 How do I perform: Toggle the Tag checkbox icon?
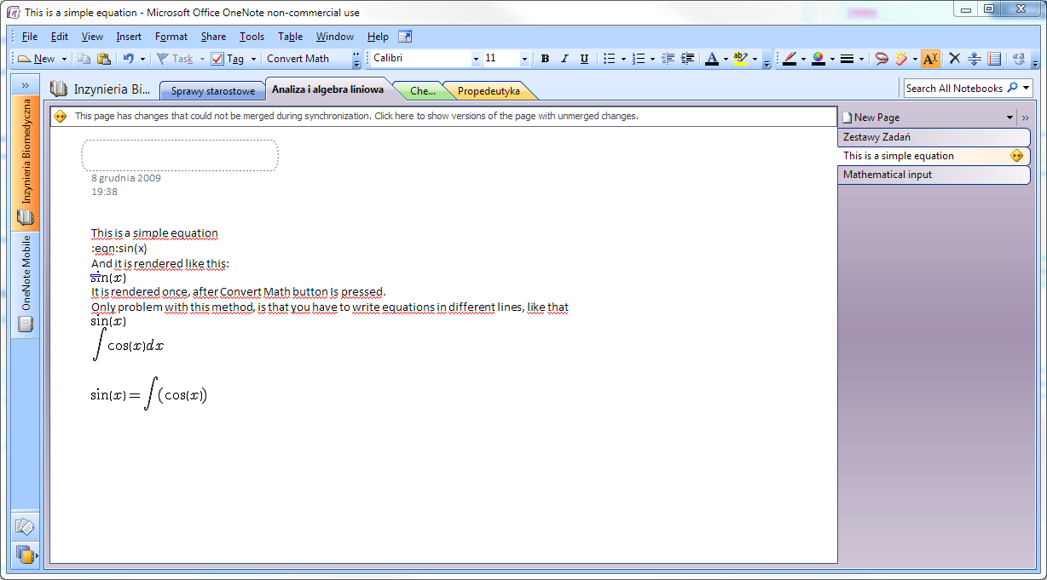(x=217, y=59)
